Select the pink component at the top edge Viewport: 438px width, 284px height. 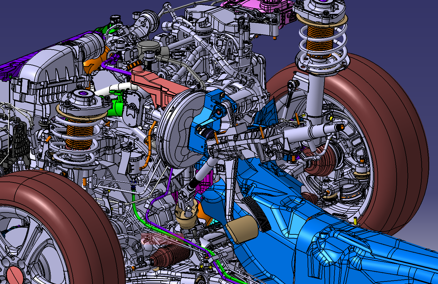pos(256,10)
